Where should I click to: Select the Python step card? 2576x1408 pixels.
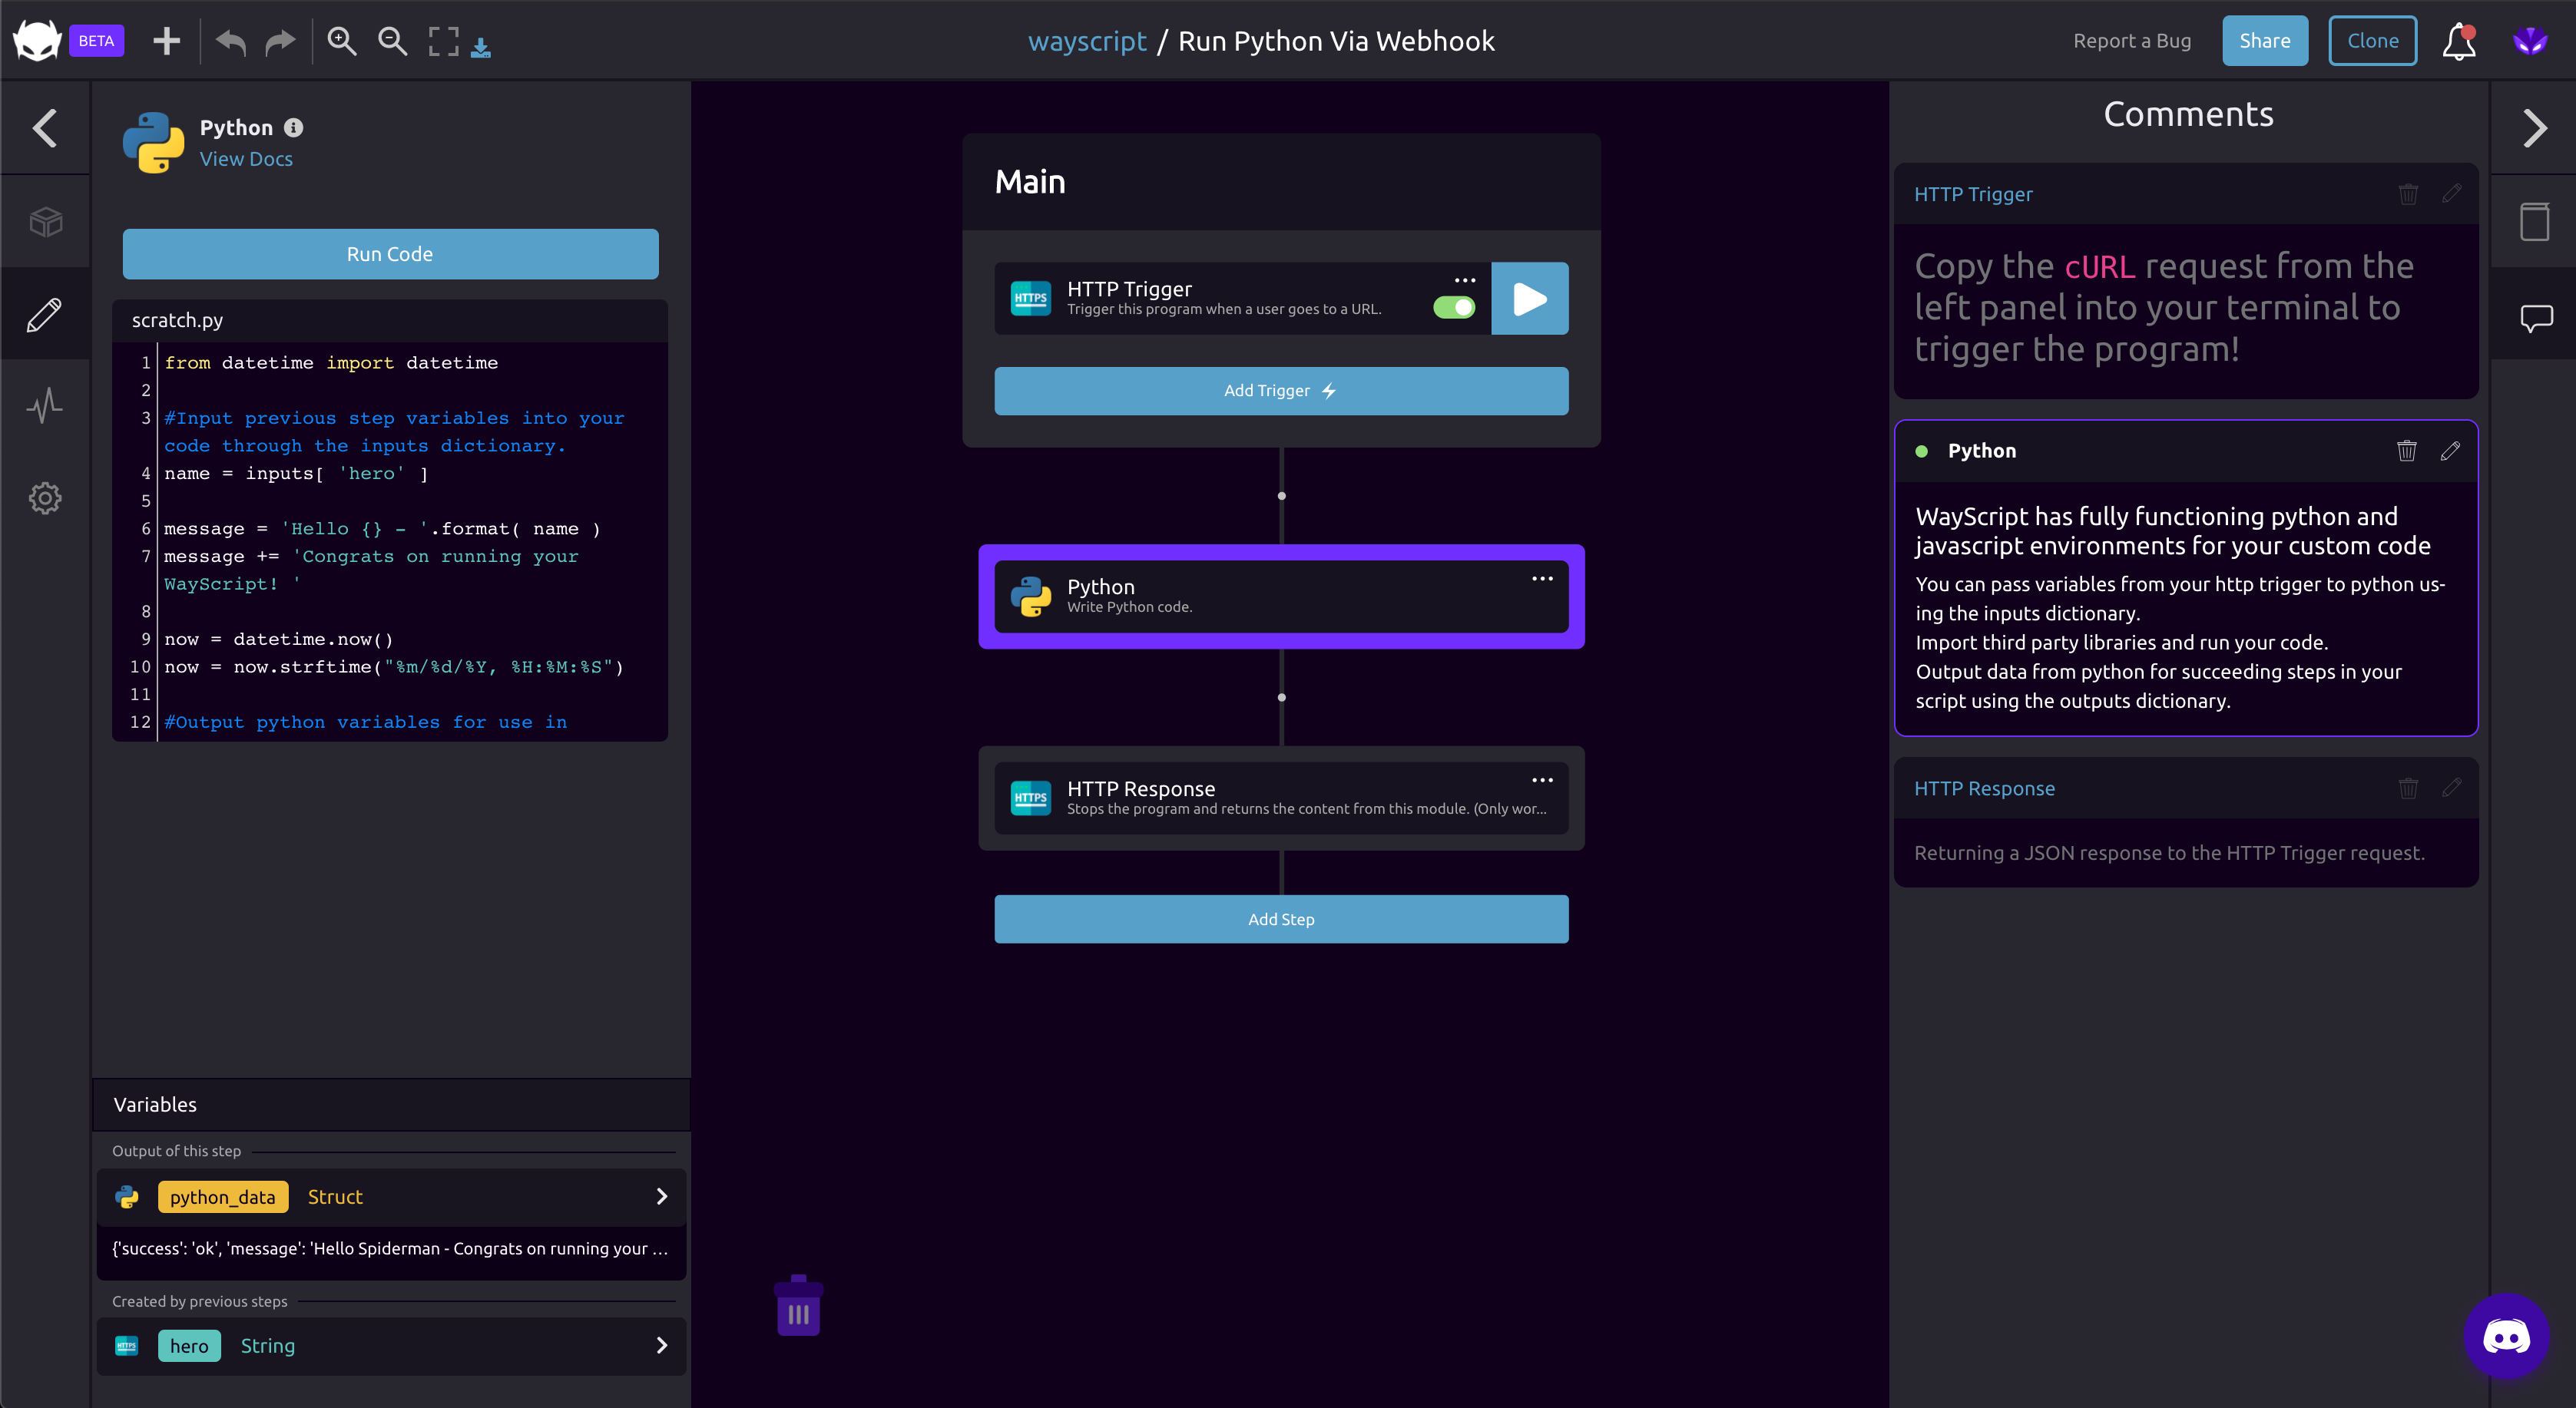pos(1281,597)
